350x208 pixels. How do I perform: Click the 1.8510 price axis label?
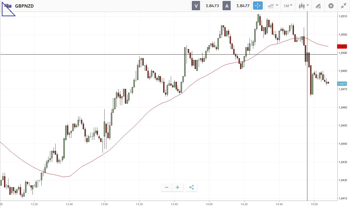[343, 16]
